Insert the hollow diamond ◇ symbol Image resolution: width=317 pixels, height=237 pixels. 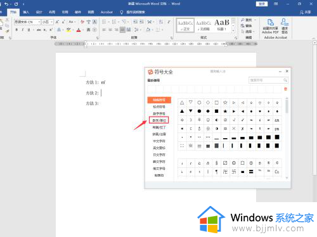[x=208, y=103]
